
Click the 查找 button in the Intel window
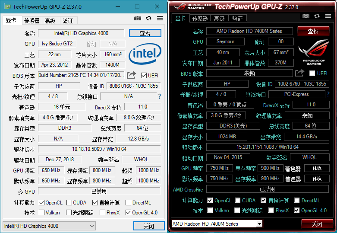pos(145,33)
